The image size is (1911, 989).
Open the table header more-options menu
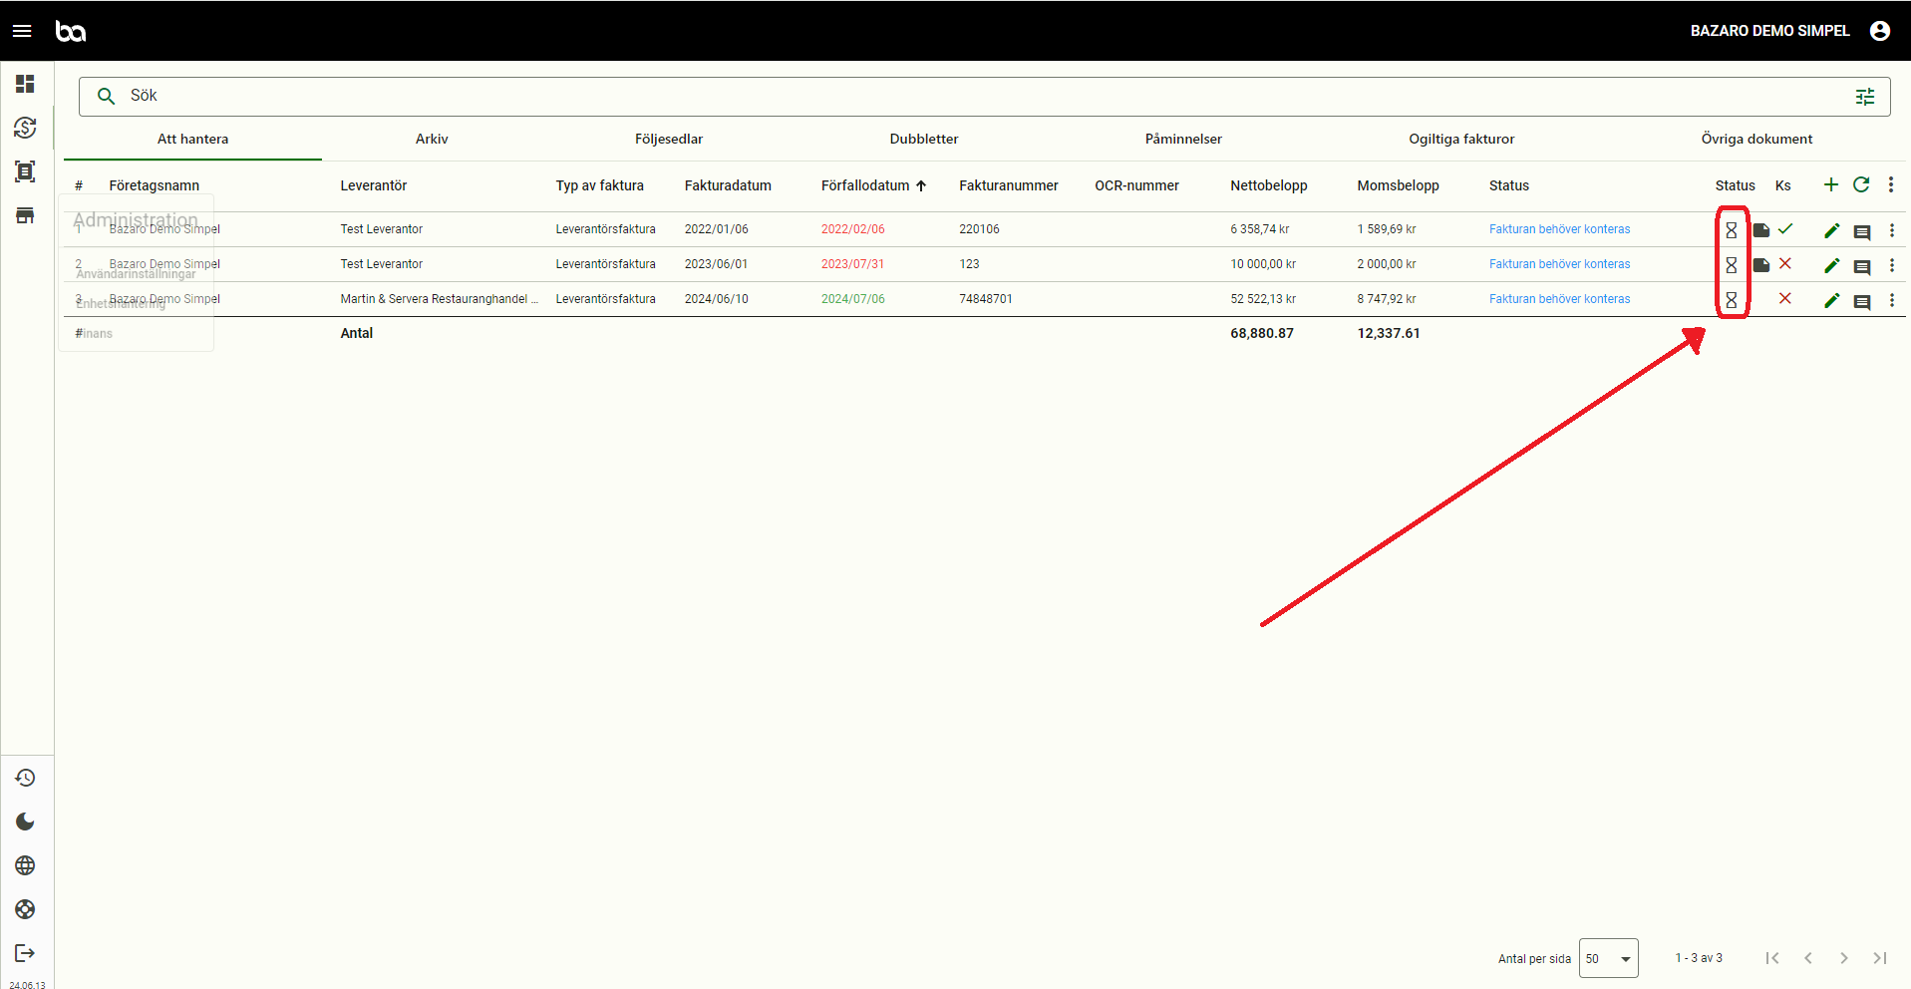pyautogui.click(x=1891, y=184)
